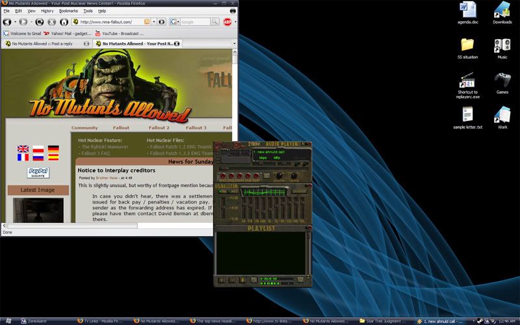This screenshot has width=520, height=325.
Task: Select the German flag language icon
Action: click(x=53, y=149)
